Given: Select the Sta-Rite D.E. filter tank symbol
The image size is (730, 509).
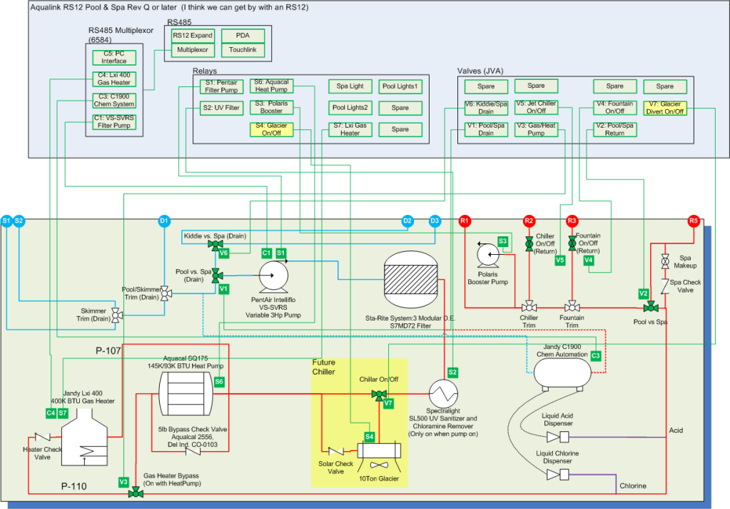Looking at the screenshot, I should click(410, 279).
